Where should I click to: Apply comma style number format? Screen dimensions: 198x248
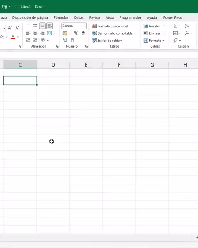pyautogui.click(x=83, y=33)
